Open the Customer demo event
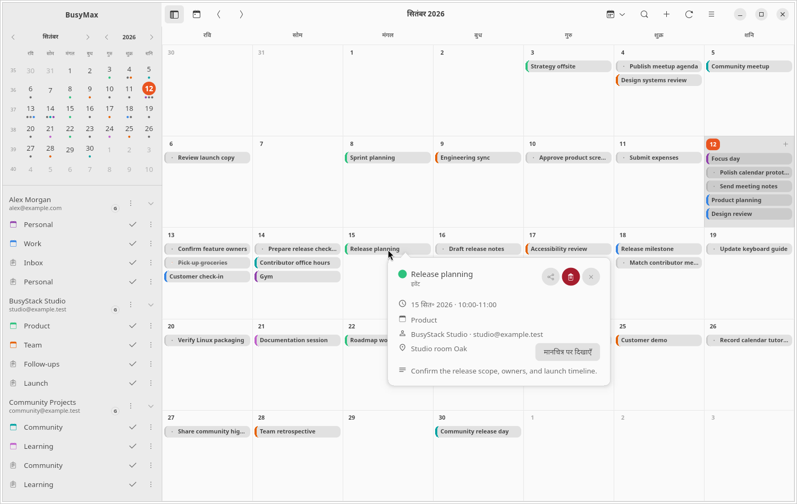Viewport: 797px width, 504px height. pos(659,340)
